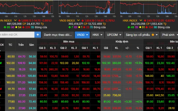The width and height of the screenshot is (178, 111).
Task: Click the star icon in Sàng lọc cổ phiếu
Action: click(x=153, y=35)
